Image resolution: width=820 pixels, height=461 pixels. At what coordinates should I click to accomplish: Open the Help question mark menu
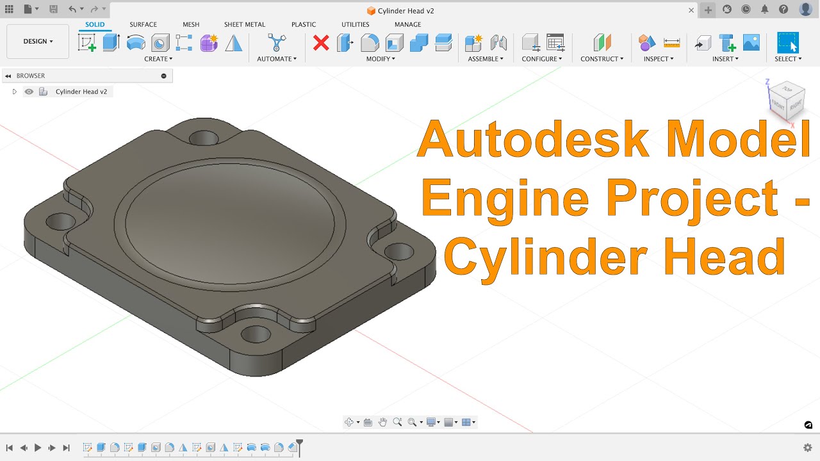(x=783, y=10)
